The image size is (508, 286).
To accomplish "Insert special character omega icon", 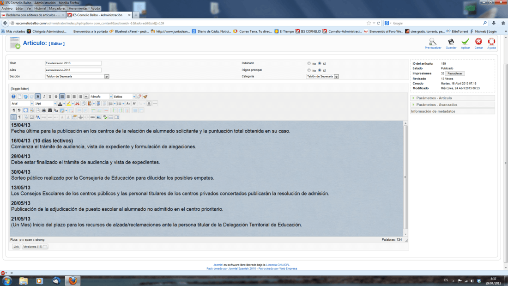I will pos(149,103).
